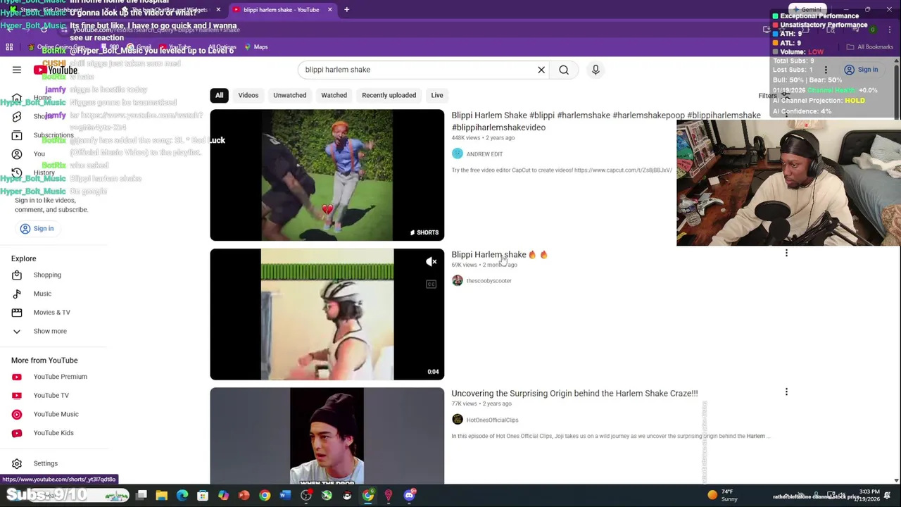Open the helmet guy video thumbnail
The width and height of the screenshot is (901, 507).
pyautogui.click(x=327, y=314)
